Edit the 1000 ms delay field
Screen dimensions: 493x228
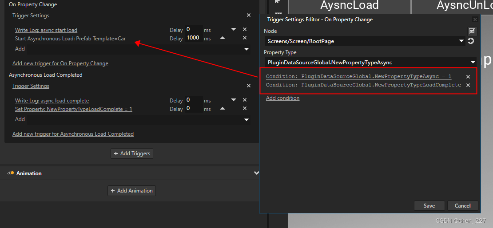click(x=194, y=38)
